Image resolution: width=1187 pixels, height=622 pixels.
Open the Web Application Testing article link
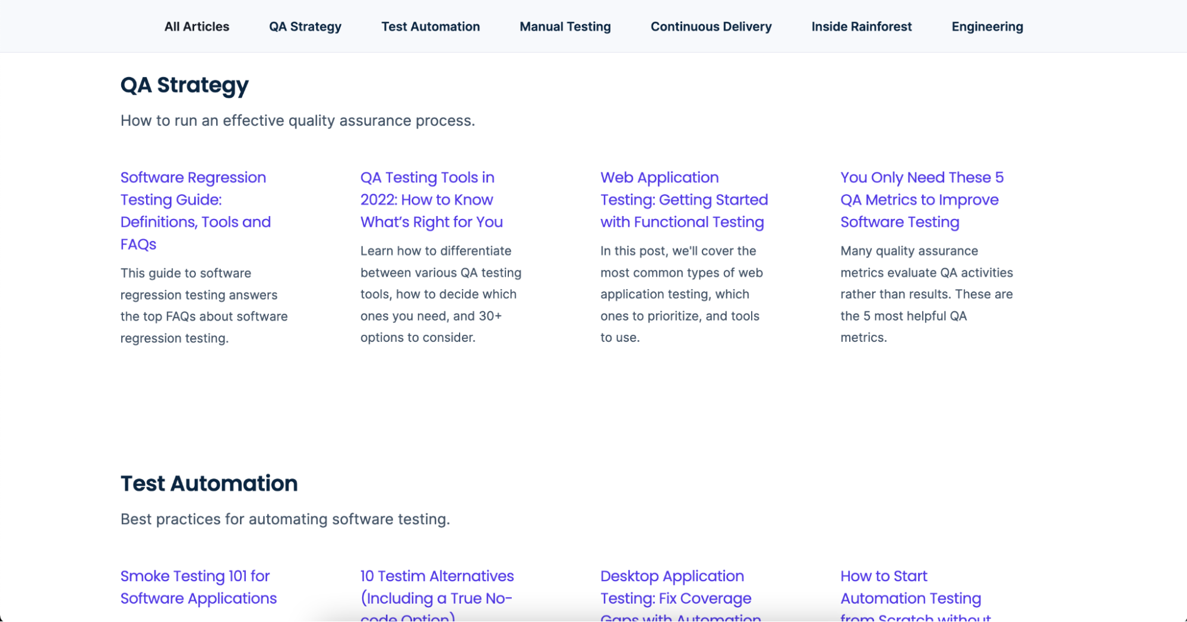(684, 199)
